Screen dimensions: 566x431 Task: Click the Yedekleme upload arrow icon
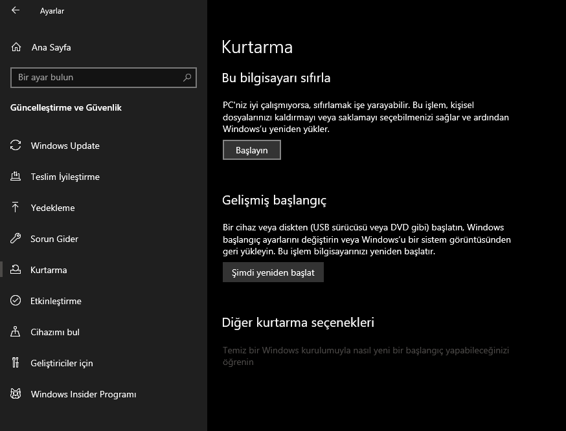[x=15, y=207]
